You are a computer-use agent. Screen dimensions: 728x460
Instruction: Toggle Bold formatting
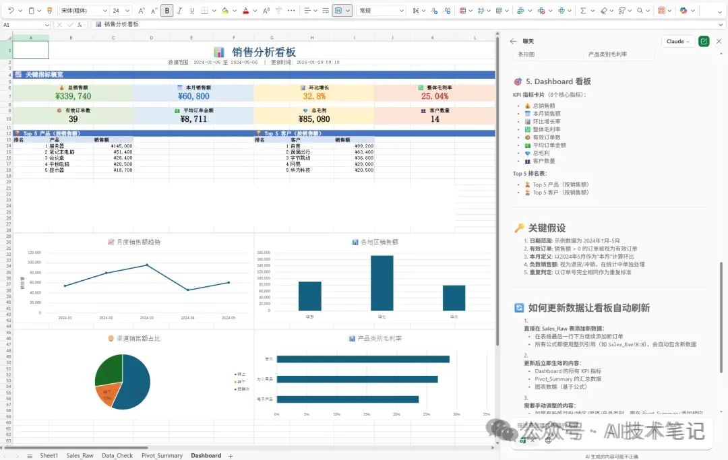pyautogui.click(x=166, y=10)
